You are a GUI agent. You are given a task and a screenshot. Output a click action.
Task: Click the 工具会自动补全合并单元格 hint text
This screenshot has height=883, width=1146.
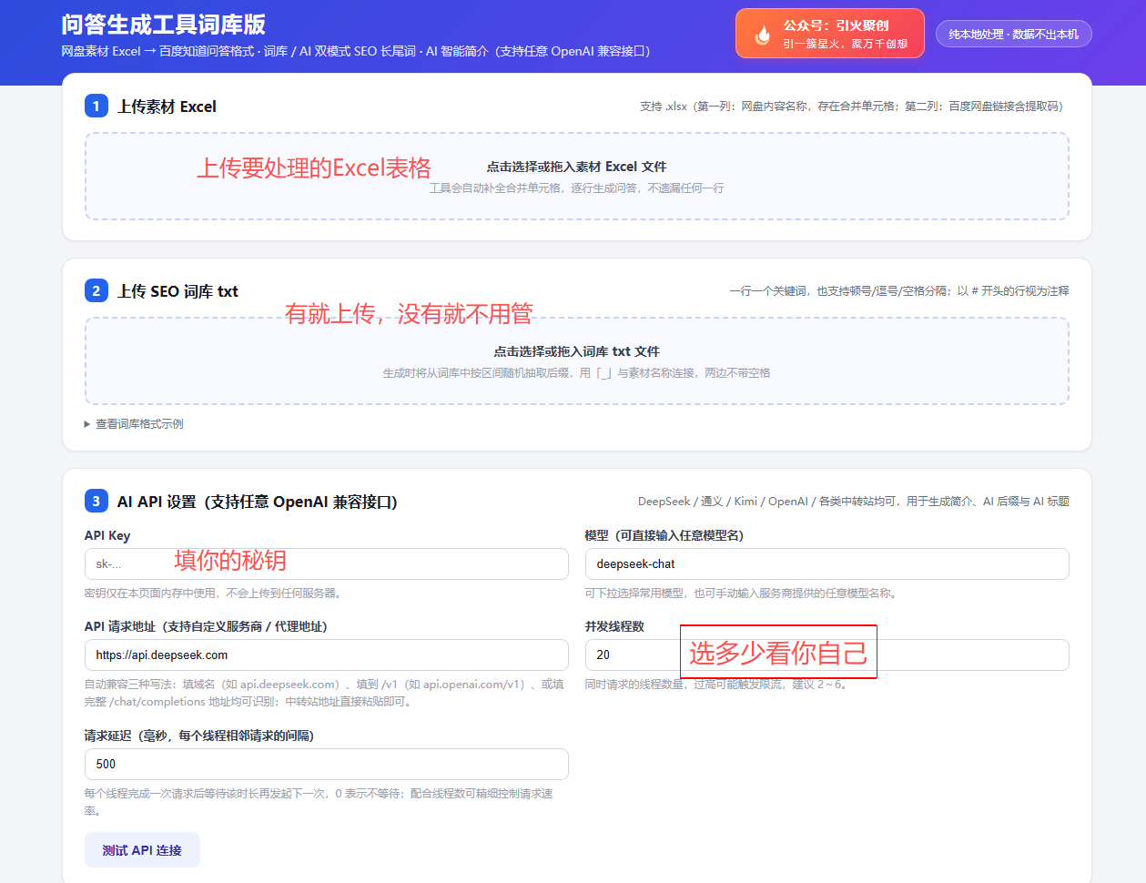coord(576,188)
